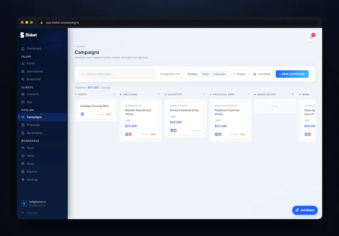This screenshot has height=236, width=339.
Task: Open the Nimbus Earbuds Drop card
Action: 185,118
